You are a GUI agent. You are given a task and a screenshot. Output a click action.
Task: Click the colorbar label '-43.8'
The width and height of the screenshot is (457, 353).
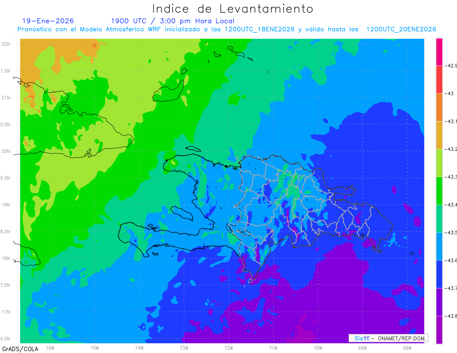coord(451,316)
